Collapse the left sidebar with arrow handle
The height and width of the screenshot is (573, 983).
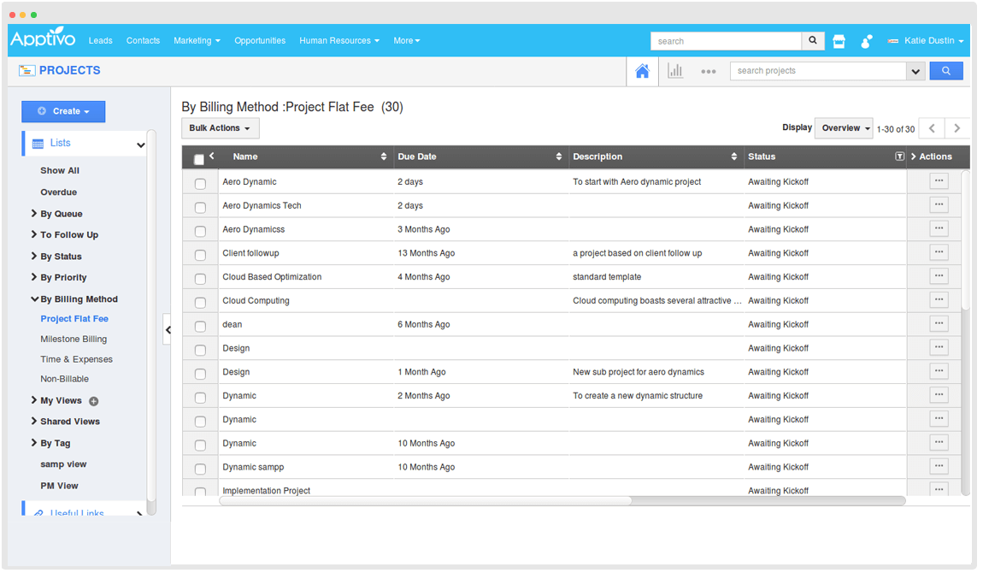[168, 329]
